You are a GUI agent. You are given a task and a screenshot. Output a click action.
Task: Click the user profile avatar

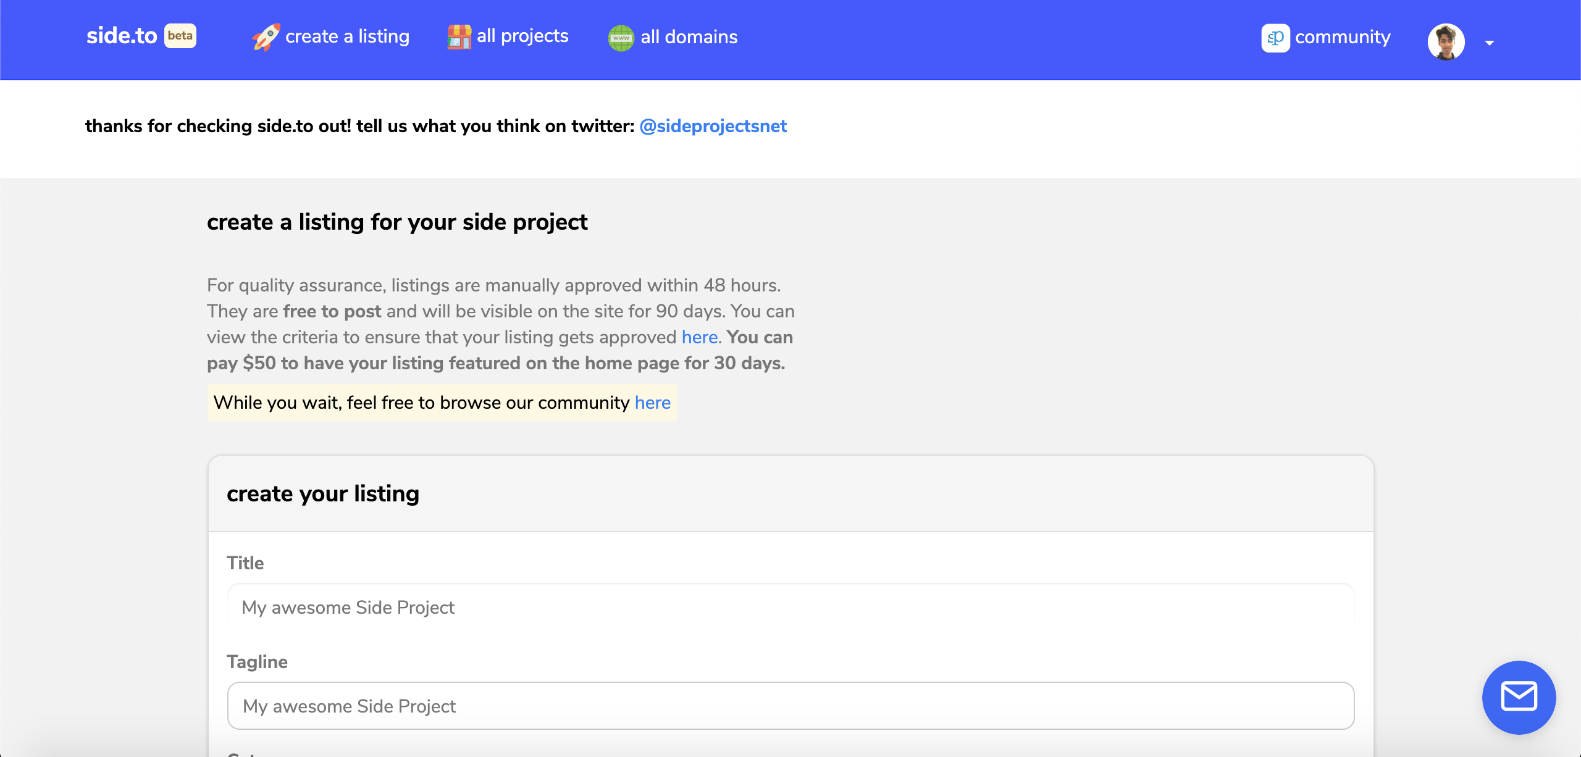1446,41
